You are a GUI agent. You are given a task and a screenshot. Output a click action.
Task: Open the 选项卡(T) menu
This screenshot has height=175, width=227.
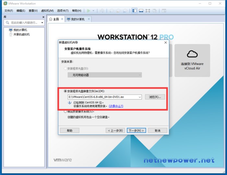[63, 11]
